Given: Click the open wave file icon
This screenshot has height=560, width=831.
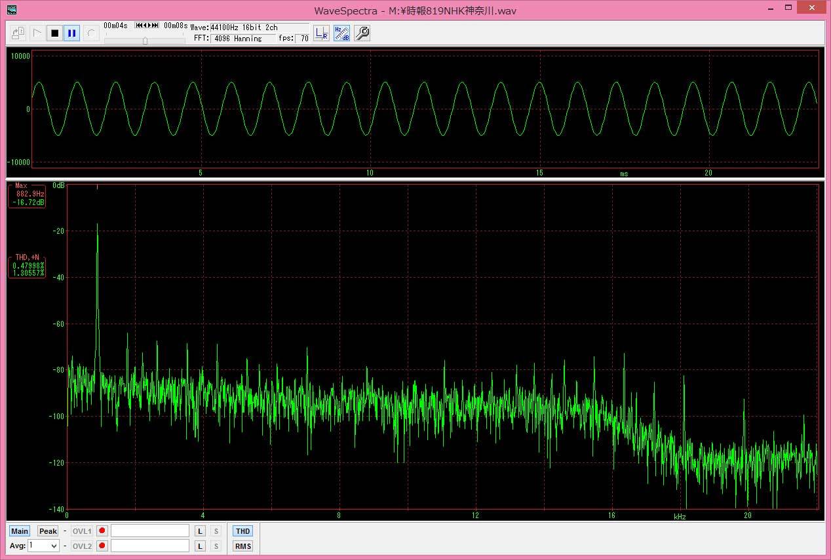Looking at the screenshot, I should point(18,33).
